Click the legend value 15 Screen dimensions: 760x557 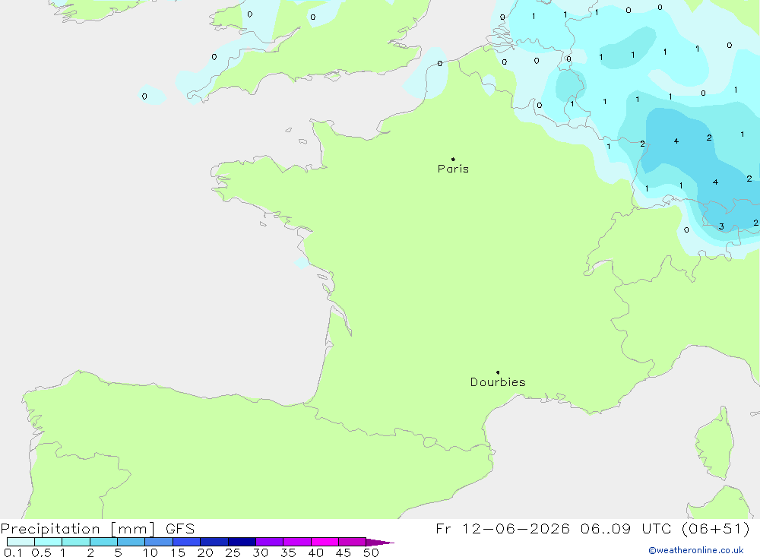(x=178, y=552)
